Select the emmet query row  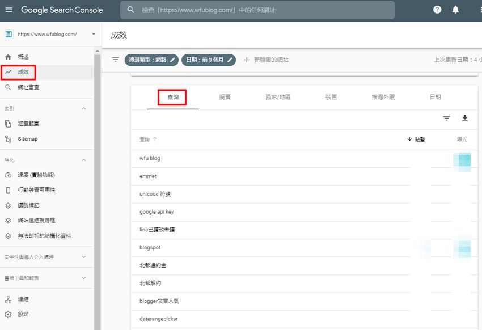pyautogui.click(x=305, y=176)
